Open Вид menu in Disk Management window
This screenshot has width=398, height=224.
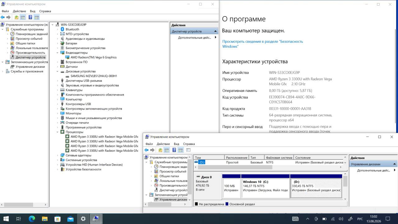tap(176, 144)
